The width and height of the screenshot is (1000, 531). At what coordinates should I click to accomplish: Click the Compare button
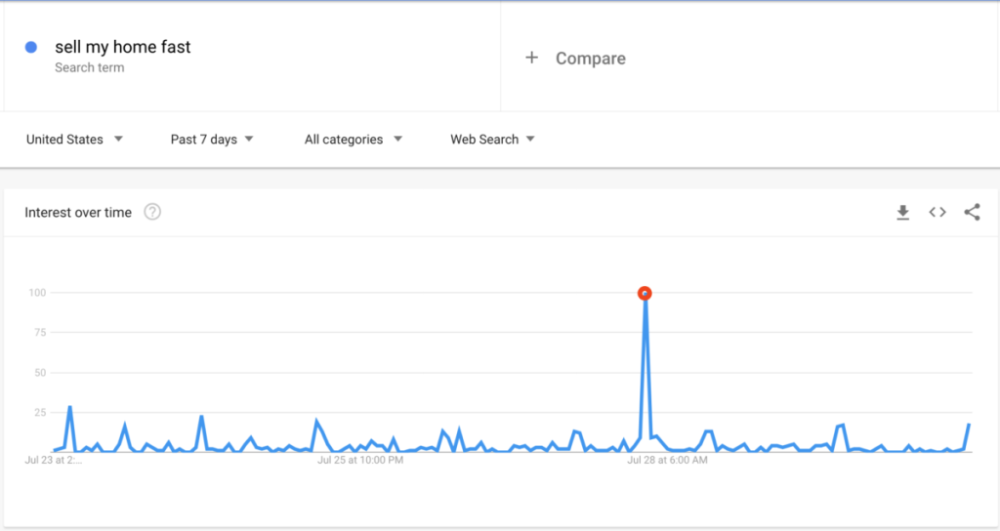(x=590, y=59)
